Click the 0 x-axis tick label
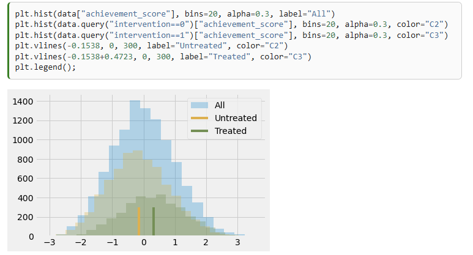 click(144, 242)
